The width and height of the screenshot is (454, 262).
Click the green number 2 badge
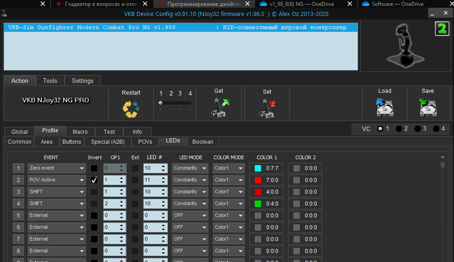coord(442,29)
